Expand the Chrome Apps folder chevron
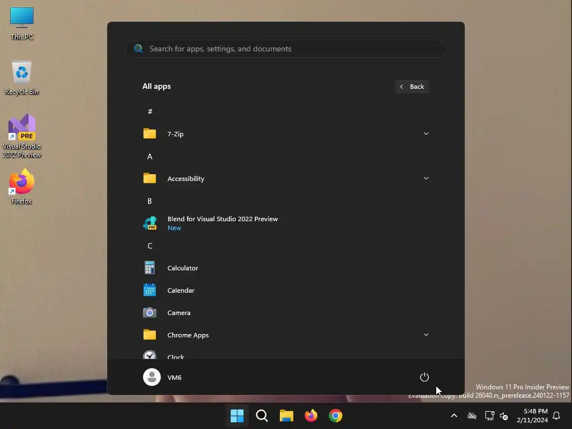The image size is (572, 429). 426,335
